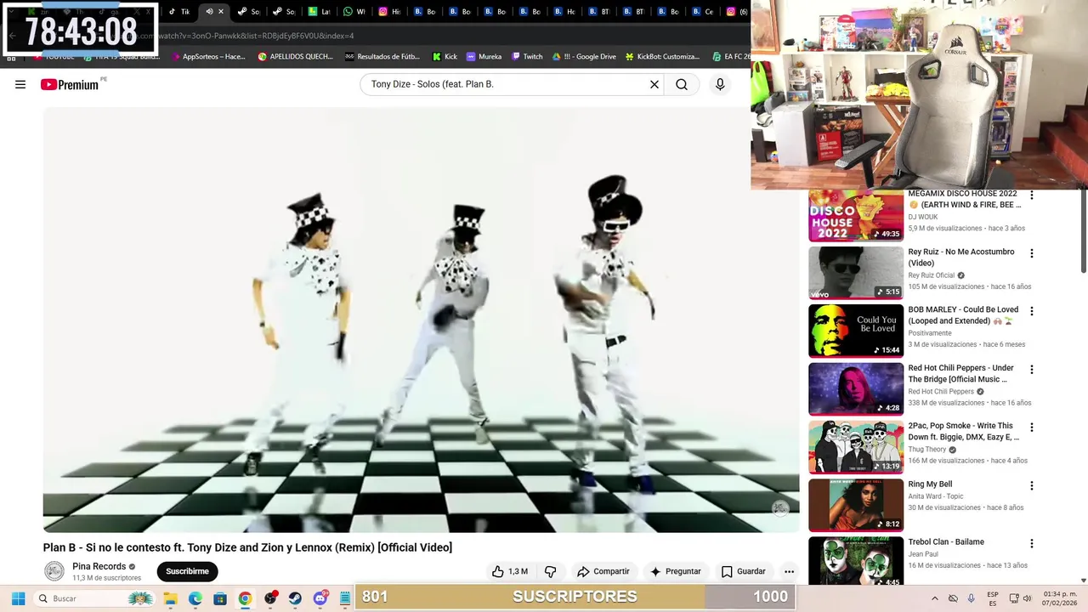Open Pina Records channel name link
This screenshot has height=612, width=1088.
(x=99, y=566)
